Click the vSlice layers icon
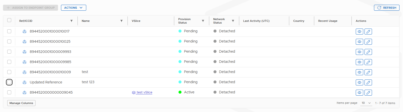This screenshot has width=403, height=112. pyautogui.click(x=134, y=93)
